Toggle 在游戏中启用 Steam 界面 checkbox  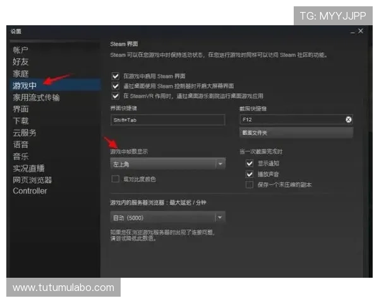(x=116, y=76)
